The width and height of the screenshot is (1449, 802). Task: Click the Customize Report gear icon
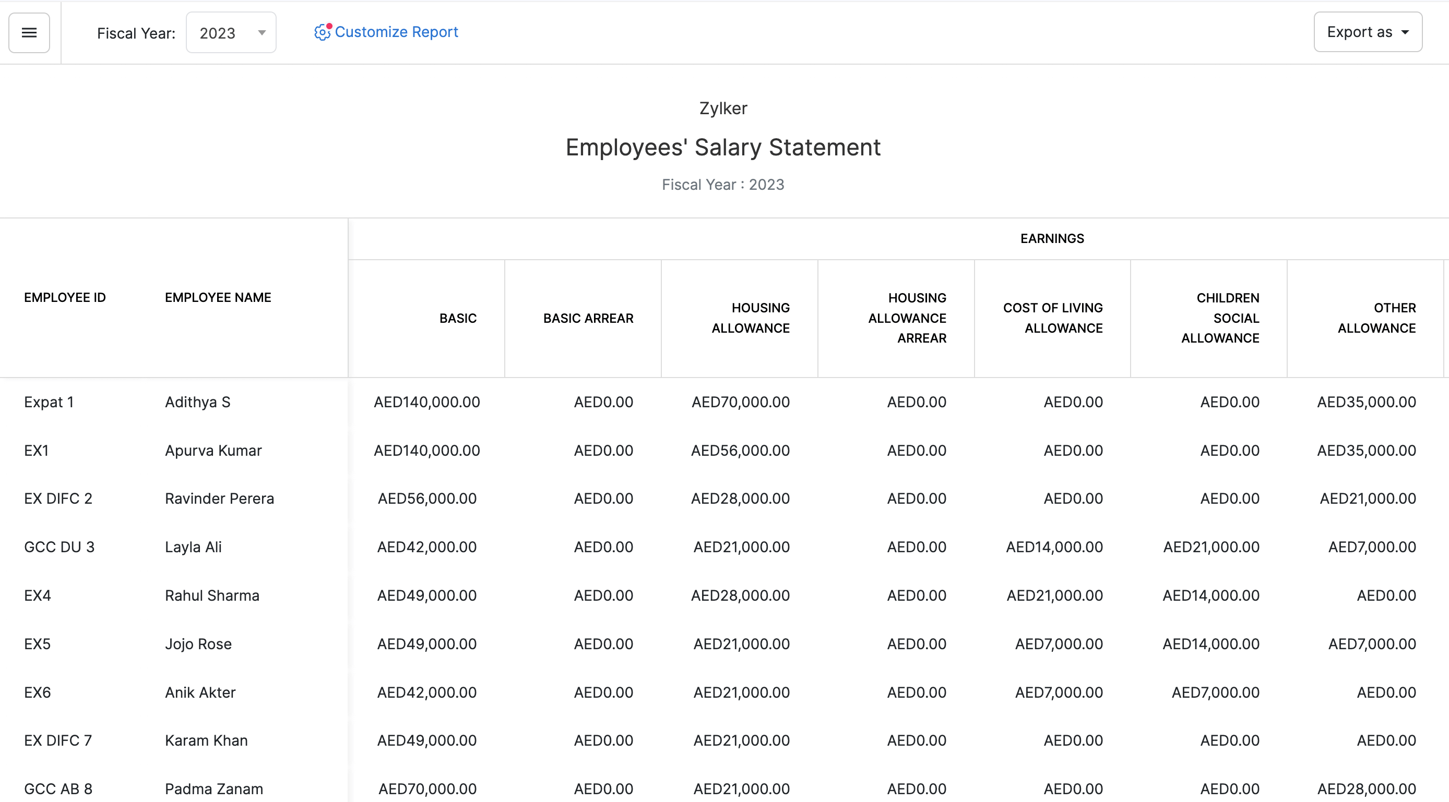click(x=322, y=32)
